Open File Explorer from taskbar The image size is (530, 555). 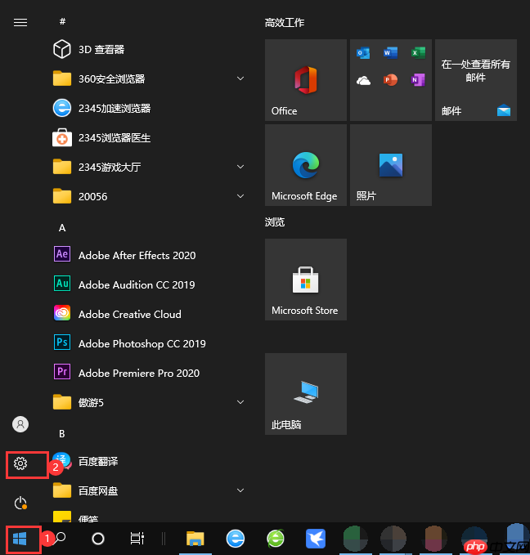(195, 539)
